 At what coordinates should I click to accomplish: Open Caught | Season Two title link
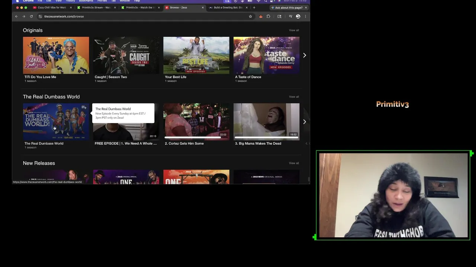click(x=111, y=77)
